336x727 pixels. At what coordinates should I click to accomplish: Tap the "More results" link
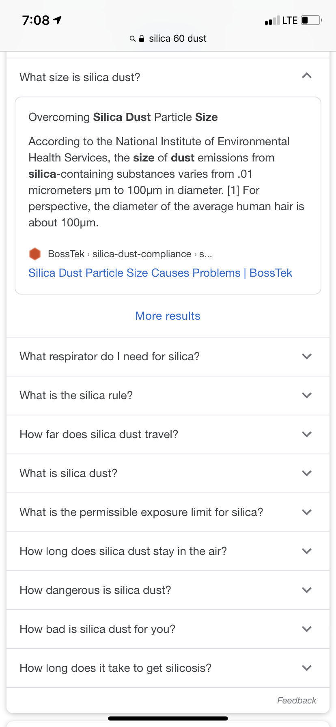click(168, 316)
